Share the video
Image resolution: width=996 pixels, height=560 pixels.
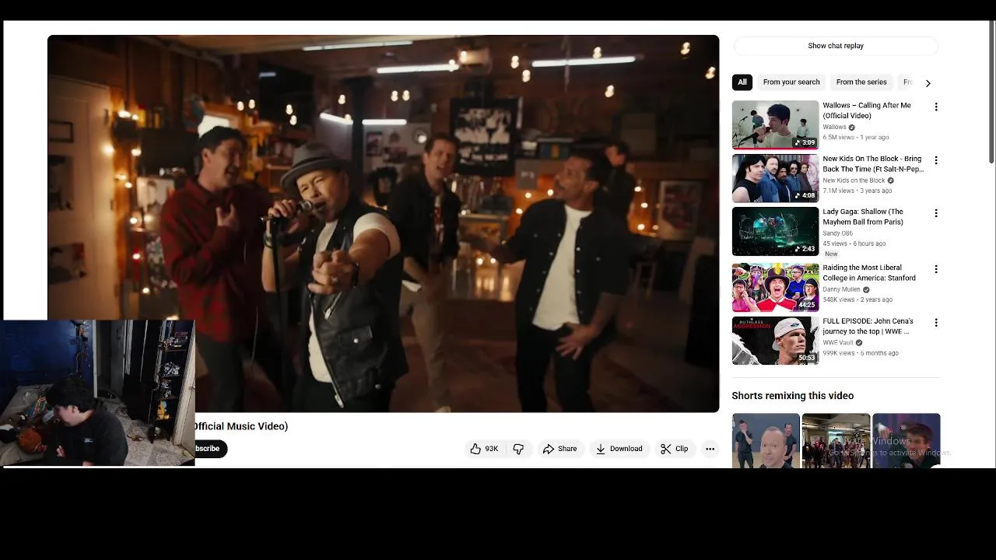coord(560,449)
